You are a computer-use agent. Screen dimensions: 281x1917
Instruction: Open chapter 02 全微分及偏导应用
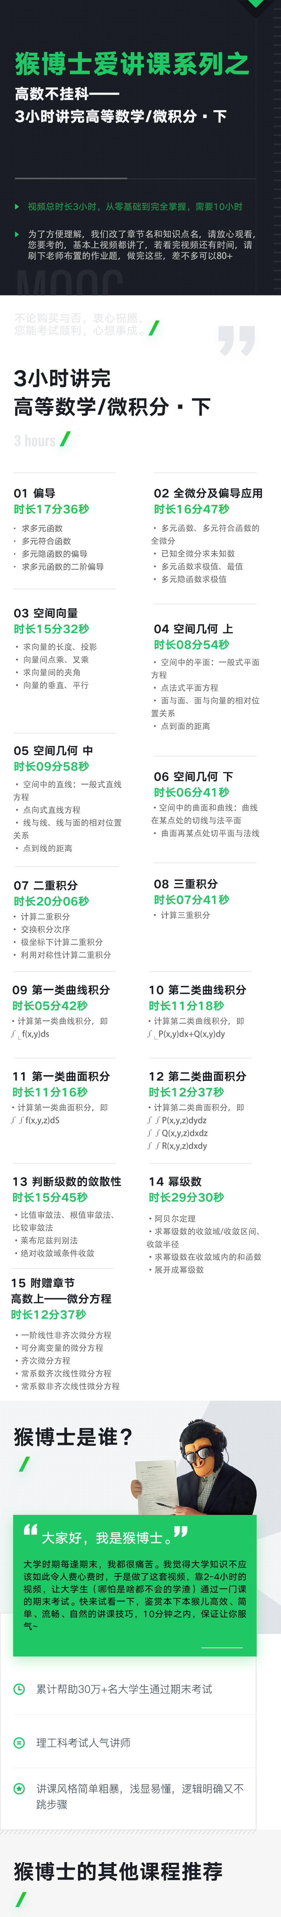coord(208,493)
